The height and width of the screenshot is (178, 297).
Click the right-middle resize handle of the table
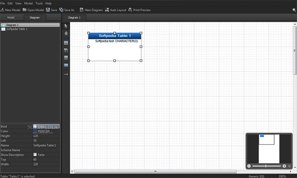141,46
